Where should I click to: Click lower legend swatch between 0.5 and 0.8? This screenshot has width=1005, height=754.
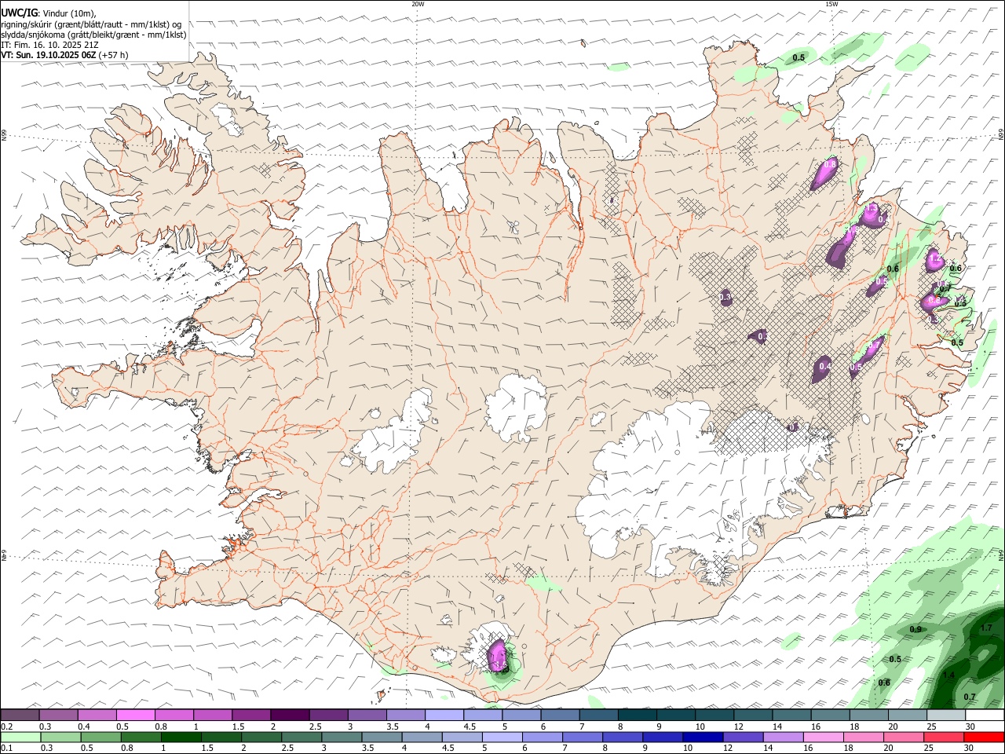point(100,737)
